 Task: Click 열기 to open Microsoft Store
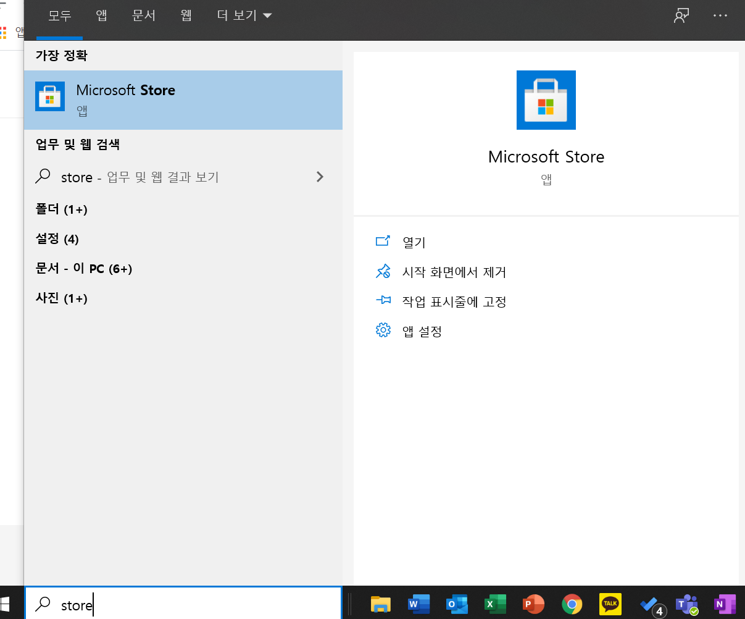pyautogui.click(x=414, y=243)
